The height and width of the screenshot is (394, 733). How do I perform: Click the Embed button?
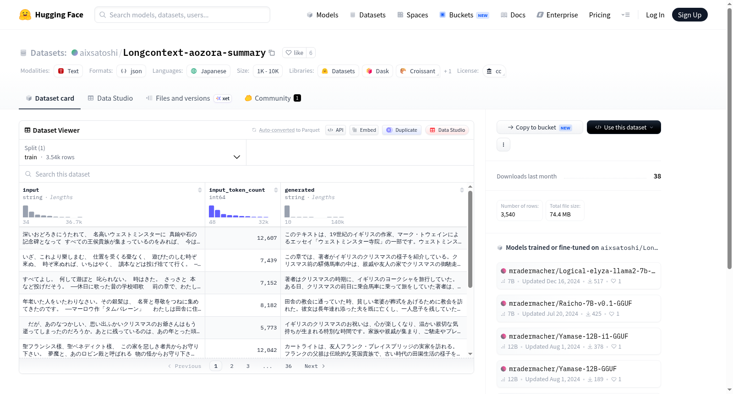click(364, 130)
